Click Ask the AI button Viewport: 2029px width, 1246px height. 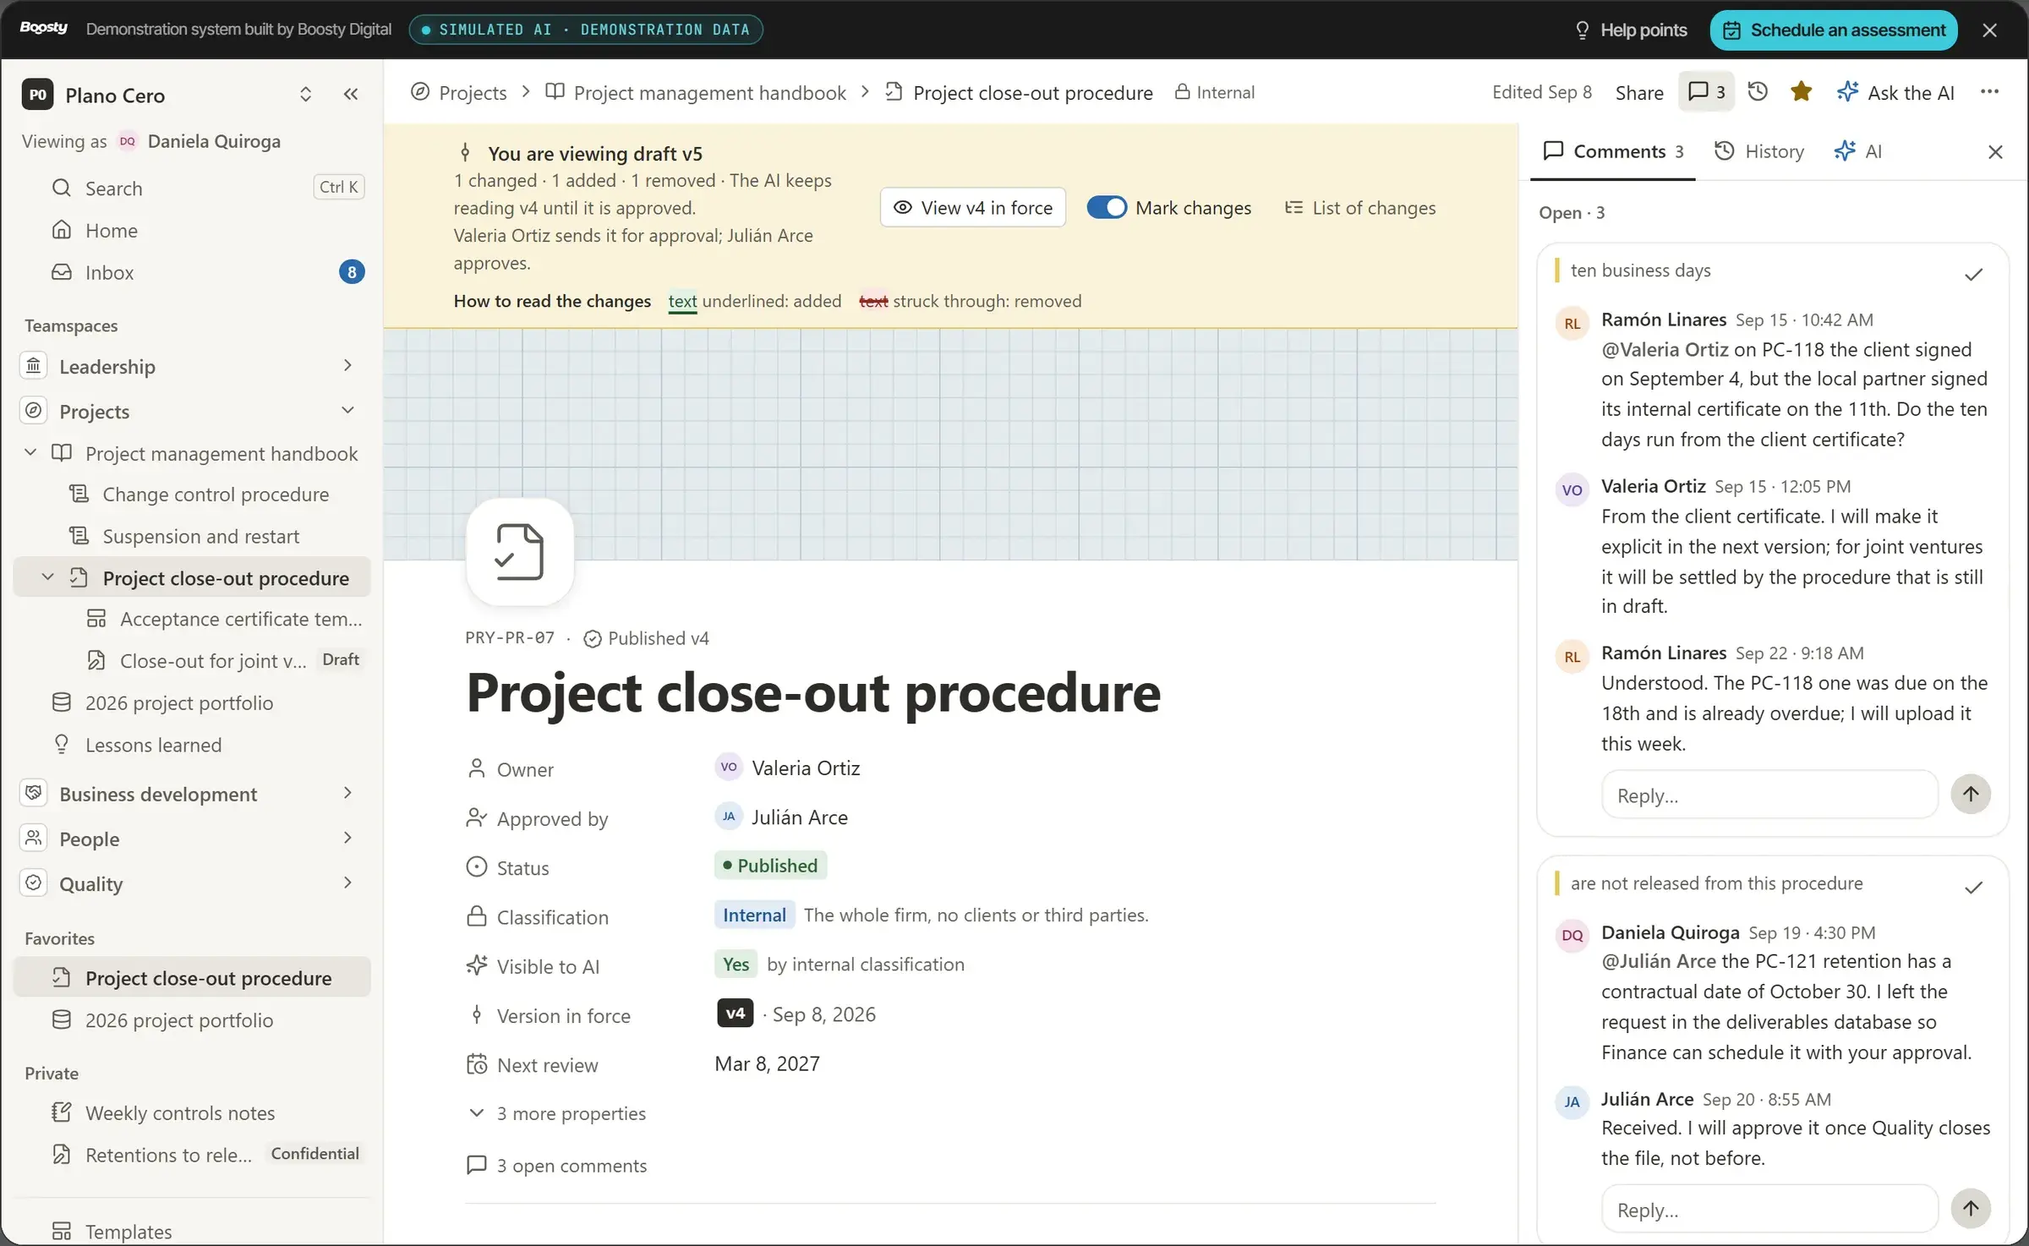[1895, 92]
